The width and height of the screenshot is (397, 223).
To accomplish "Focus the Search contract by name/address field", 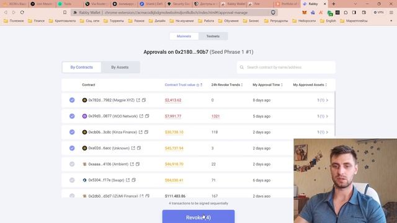I will [287, 68].
